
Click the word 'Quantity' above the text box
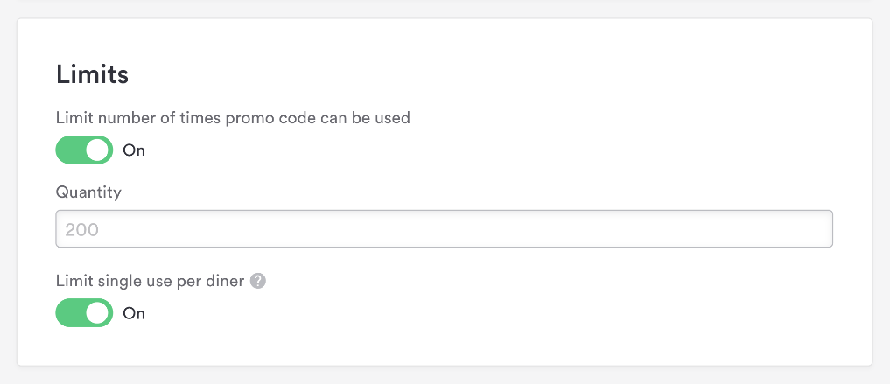pos(88,192)
